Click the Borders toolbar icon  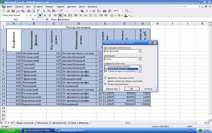(112, 16)
